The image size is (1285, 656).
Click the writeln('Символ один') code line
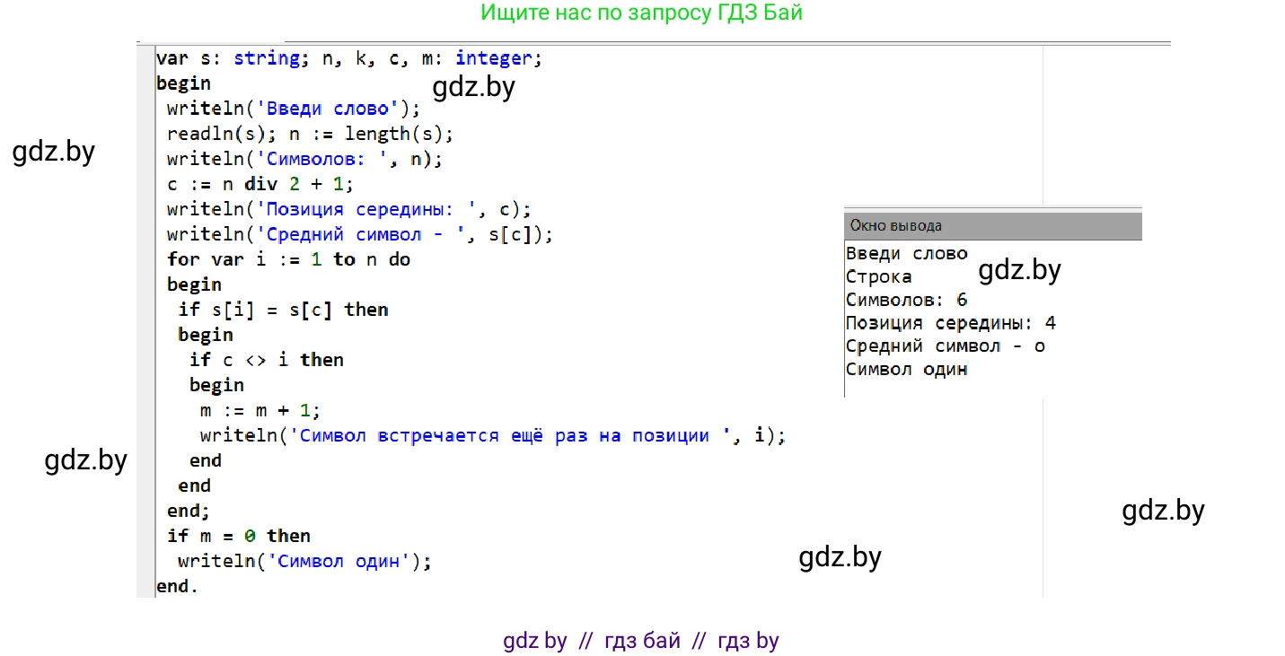pos(304,561)
